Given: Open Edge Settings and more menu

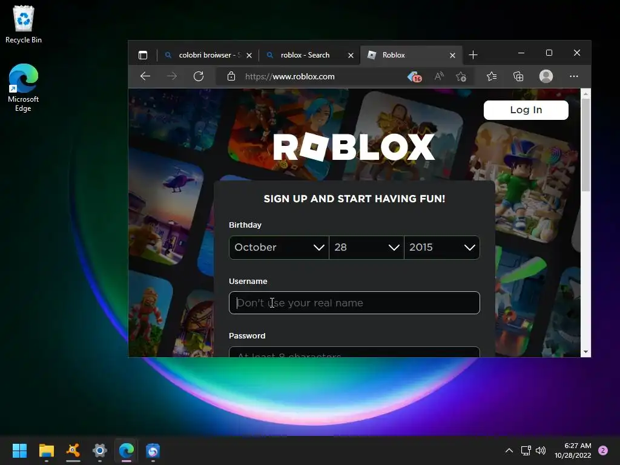Looking at the screenshot, I should pos(574,76).
